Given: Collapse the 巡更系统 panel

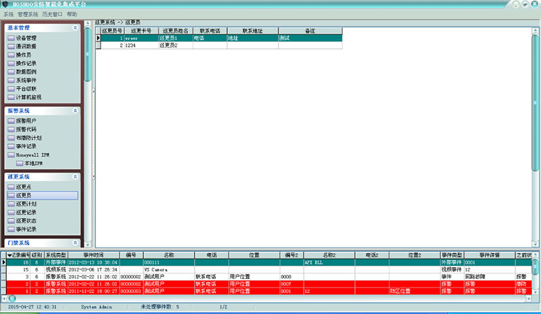Looking at the screenshot, I should pos(75,176).
